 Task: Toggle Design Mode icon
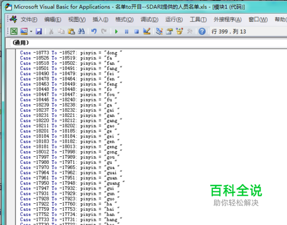click(x=147, y=31)
